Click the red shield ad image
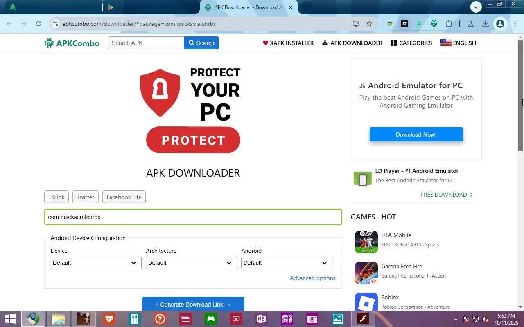 160,93
